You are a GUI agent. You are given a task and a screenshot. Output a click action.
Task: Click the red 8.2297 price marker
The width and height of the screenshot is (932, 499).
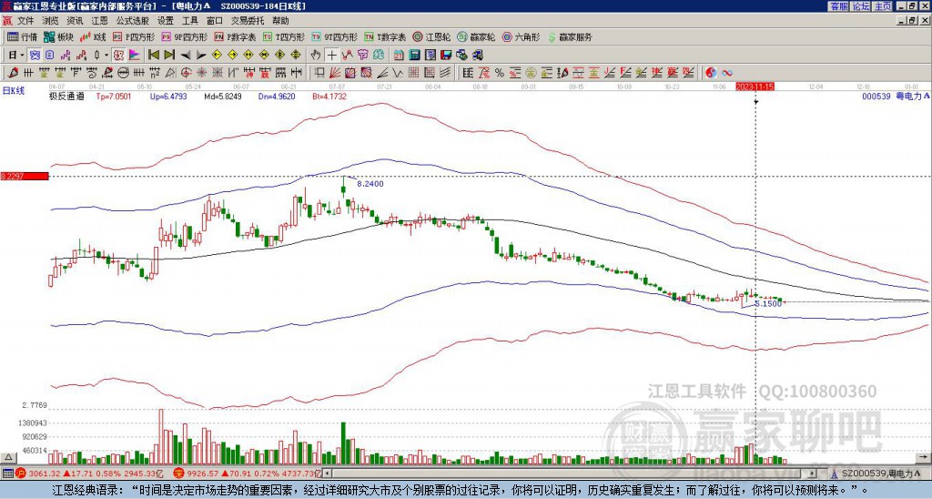24,177
